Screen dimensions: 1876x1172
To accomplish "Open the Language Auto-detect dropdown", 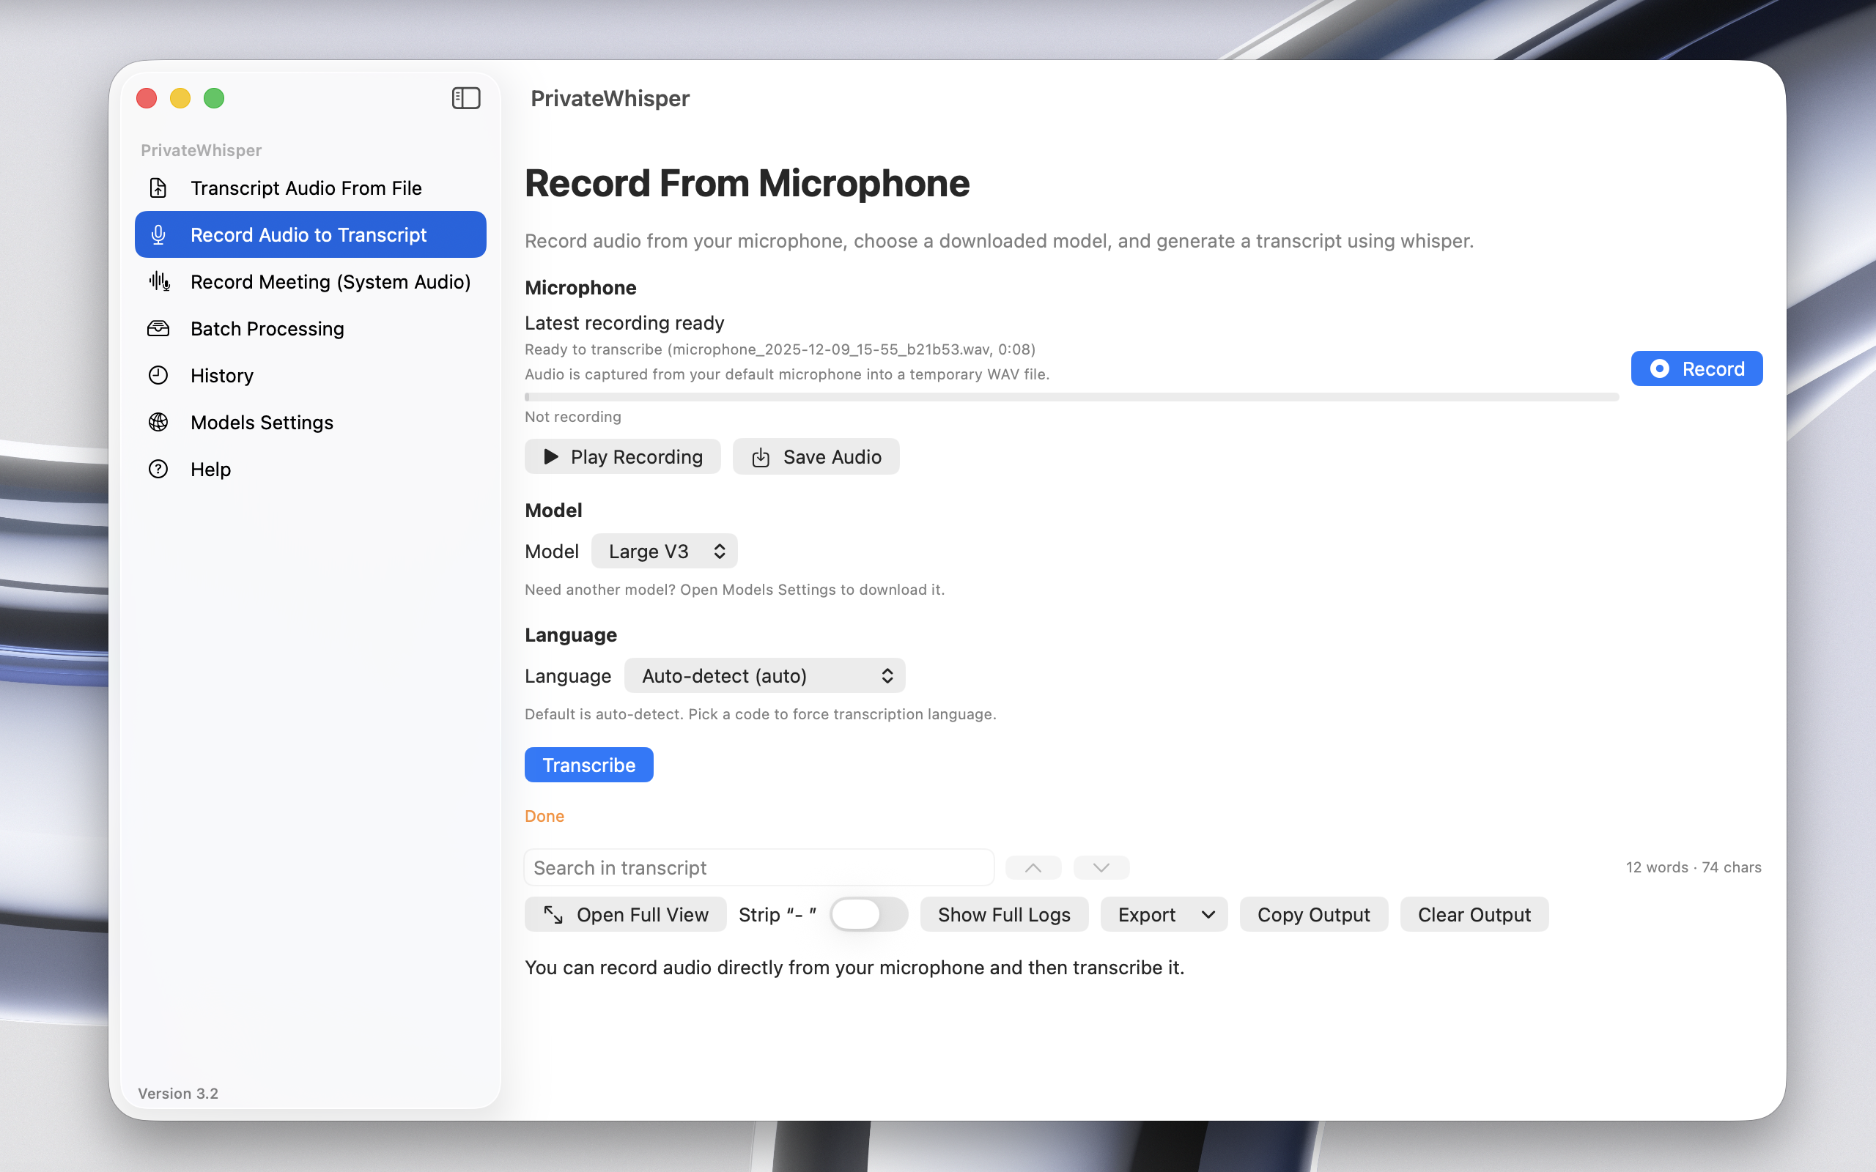I will pos(764,676).
